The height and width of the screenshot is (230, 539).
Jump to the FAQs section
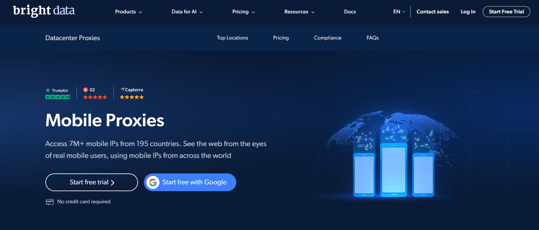pyautogui.click(x=373, y=38)
